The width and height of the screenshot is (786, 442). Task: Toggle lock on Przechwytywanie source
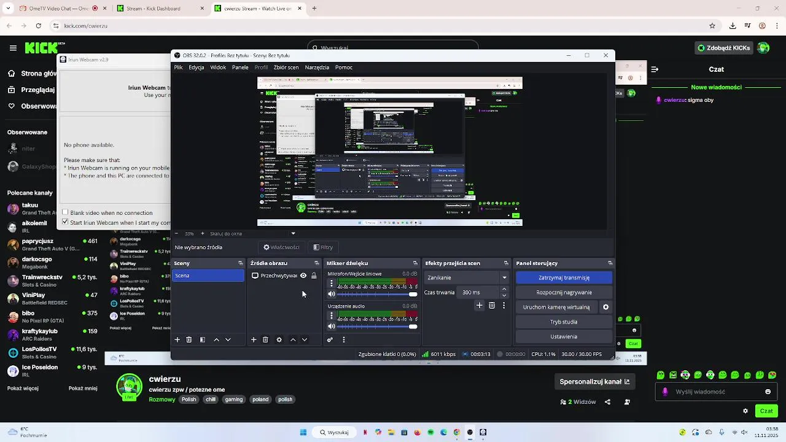314,276
